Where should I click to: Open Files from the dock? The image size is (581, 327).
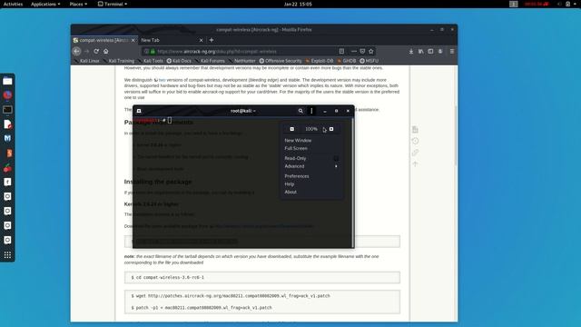point(7,81)
